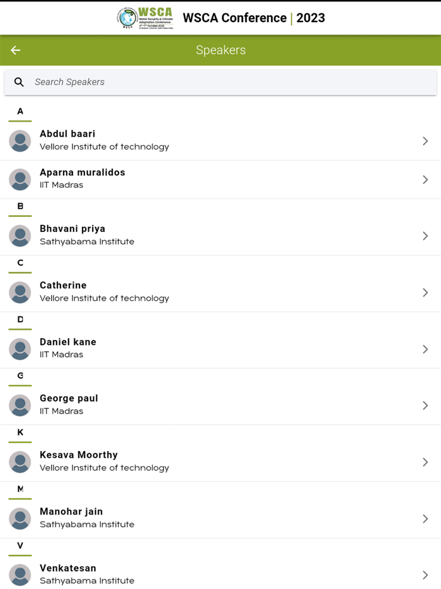Click Catherine's speaker avatar
Viewport: 441px width, 589px height.
tap(20, 292)
